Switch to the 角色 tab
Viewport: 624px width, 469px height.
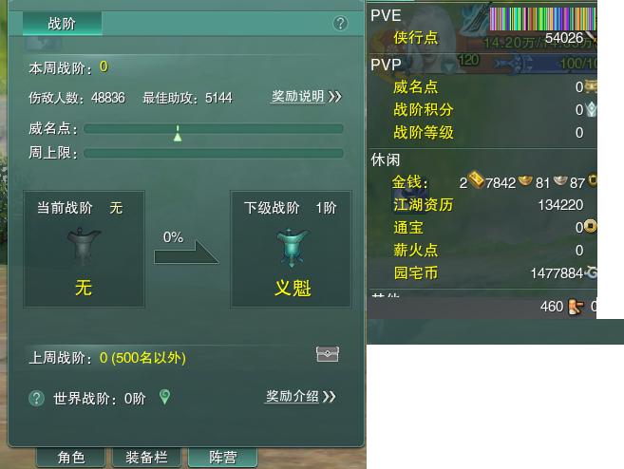(71, 458)
